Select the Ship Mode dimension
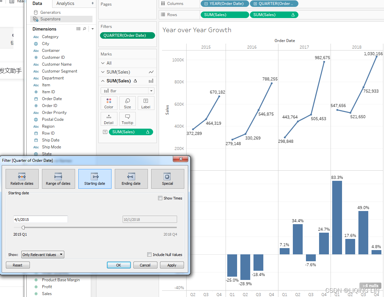Image resolution: width=384 pixels, height=297 pixels. (x=51, y=147)
